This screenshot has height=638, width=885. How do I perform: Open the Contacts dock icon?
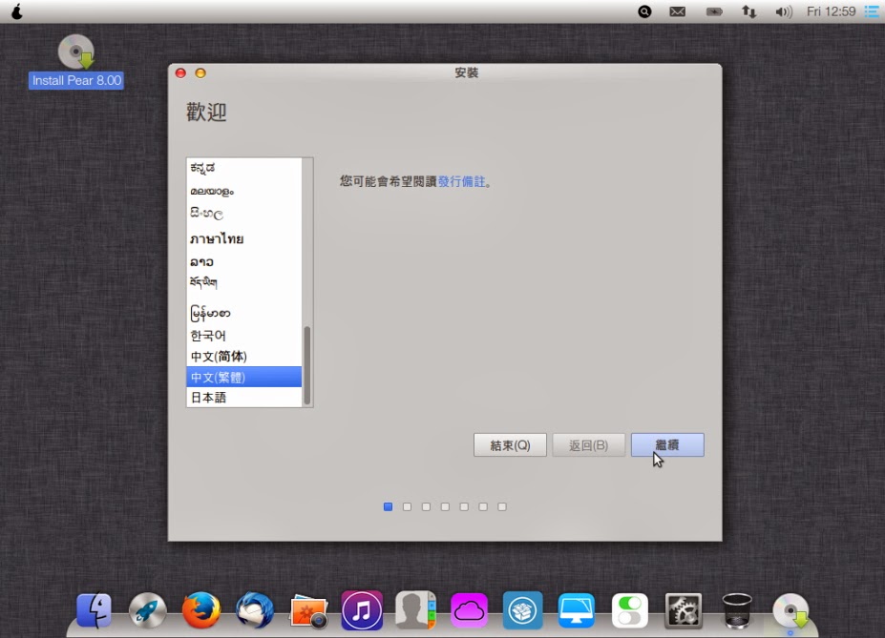(x=415, y=610)
